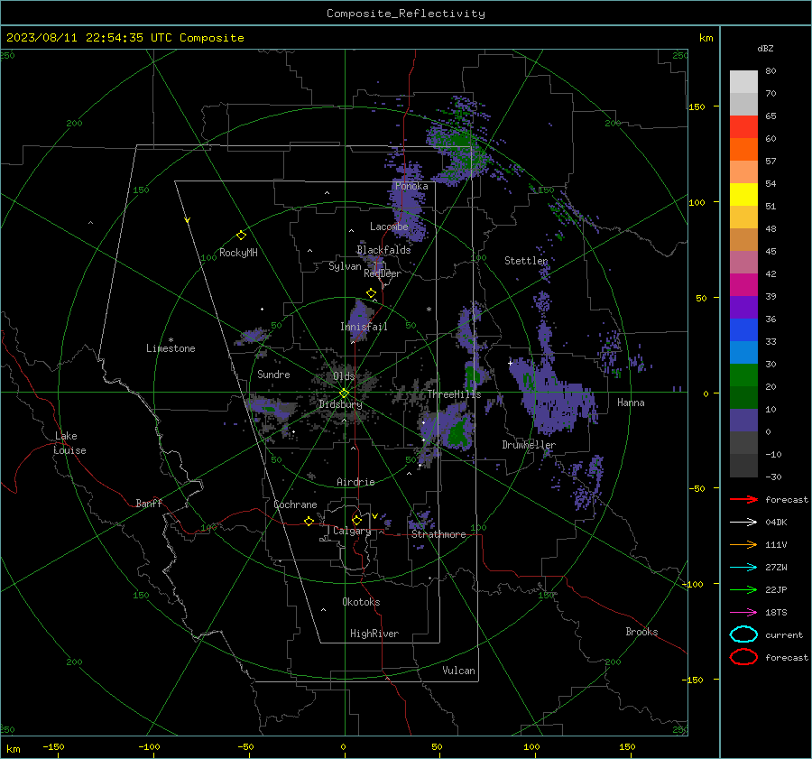This screenshot has height=759, width=812.
Task: Click the Hanna town label
Action: [631, 403]
